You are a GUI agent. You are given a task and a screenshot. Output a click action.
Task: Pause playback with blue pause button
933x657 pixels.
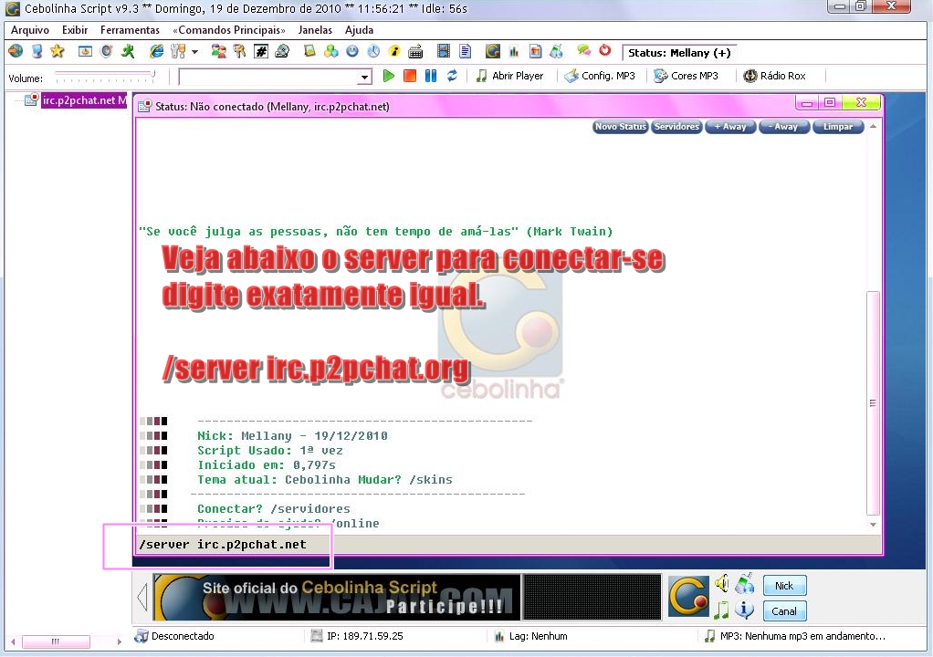[x=431, y=76]
